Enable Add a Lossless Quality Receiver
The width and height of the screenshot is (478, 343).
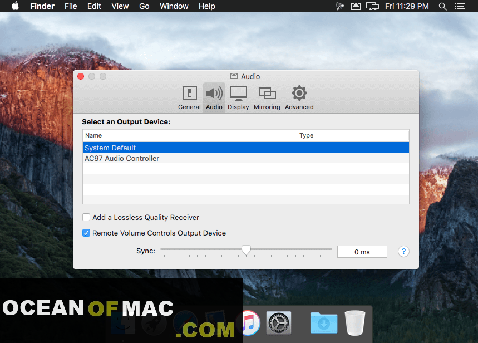click(x=86, y=217)
